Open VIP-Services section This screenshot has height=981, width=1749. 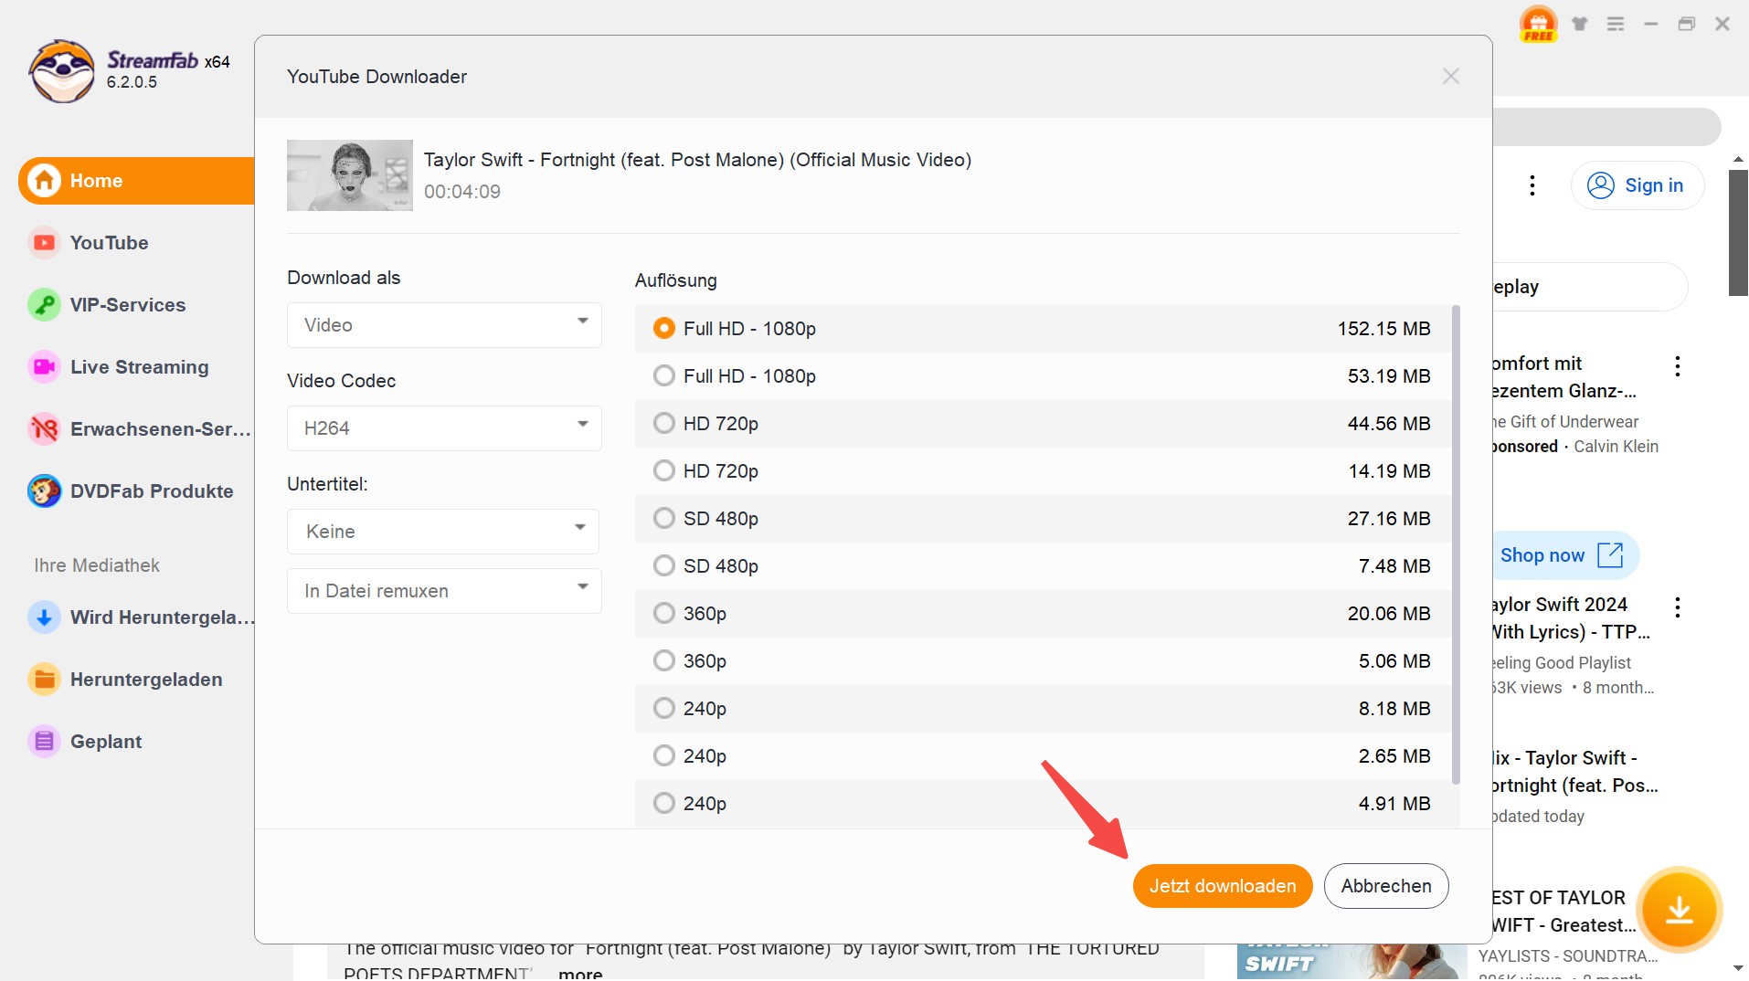click(x=136, y=305)
